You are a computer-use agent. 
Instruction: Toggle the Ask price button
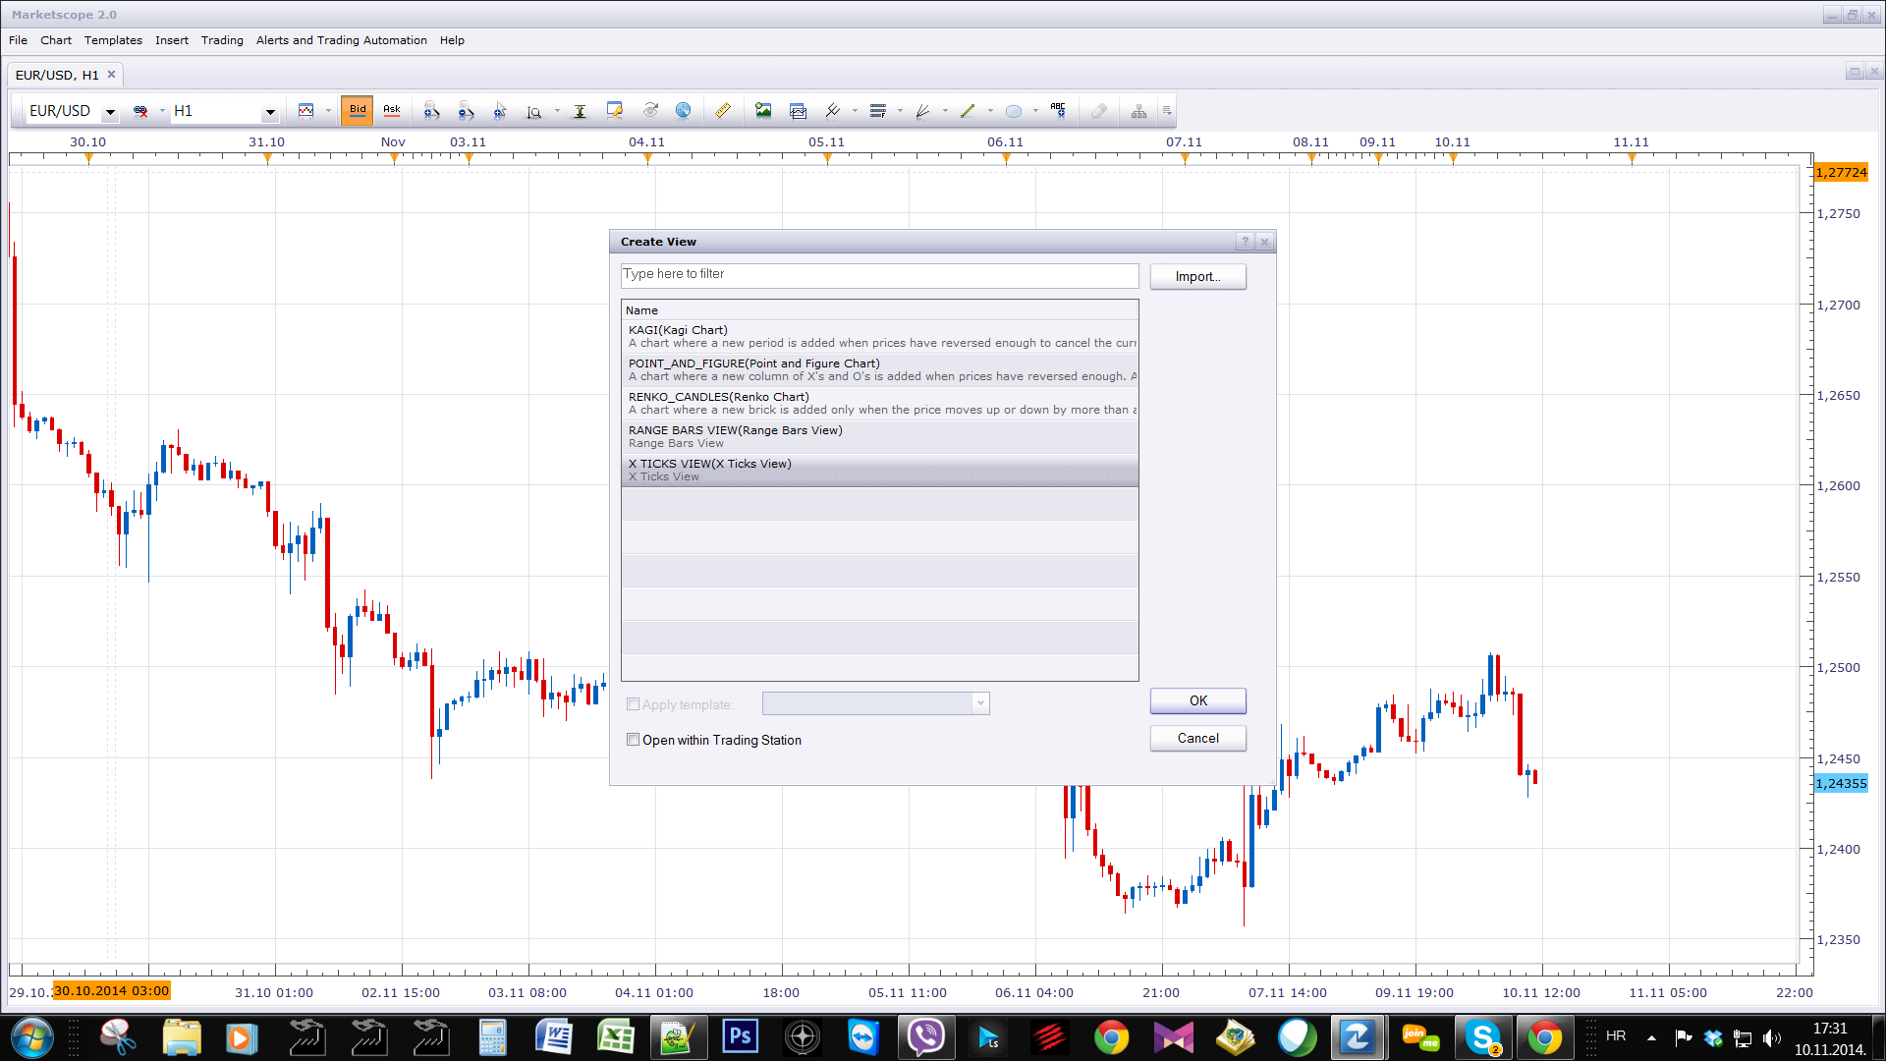pyautogui.click(x=392, y=110)
